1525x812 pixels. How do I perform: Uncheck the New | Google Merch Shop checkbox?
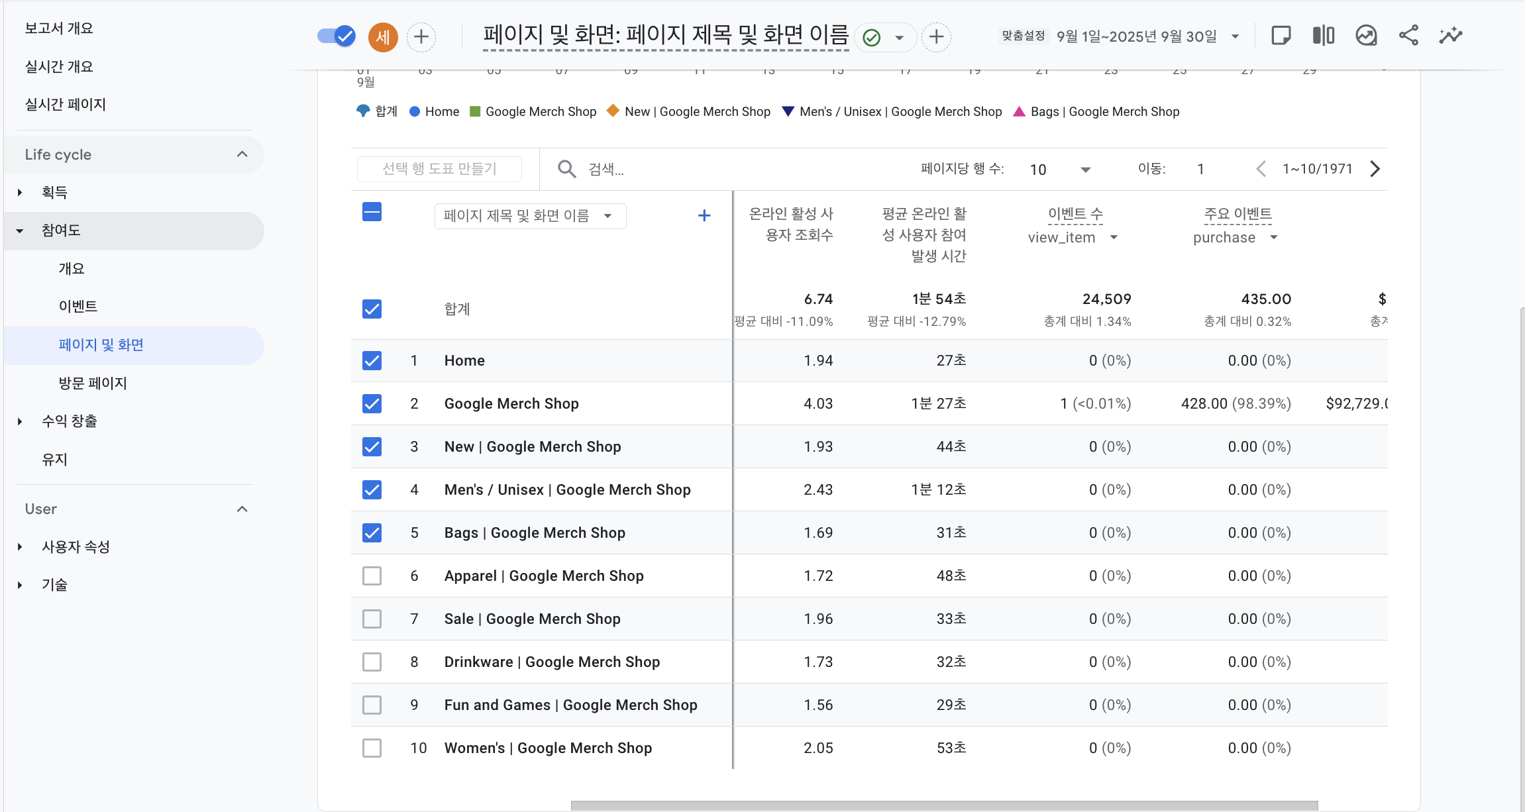[372, 446]
